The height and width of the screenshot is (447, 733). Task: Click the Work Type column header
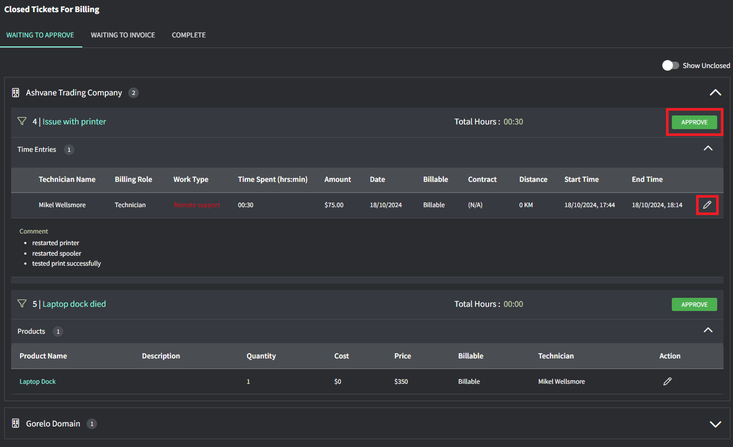click(x=191, y=179)
